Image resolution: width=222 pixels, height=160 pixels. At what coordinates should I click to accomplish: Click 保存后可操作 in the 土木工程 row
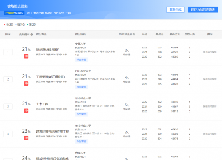210,106
